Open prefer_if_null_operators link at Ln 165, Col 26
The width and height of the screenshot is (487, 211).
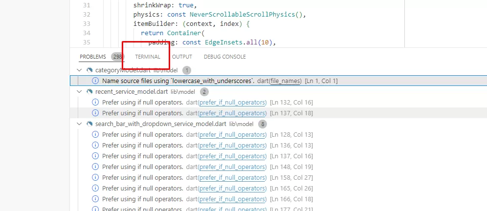point(232,189)
